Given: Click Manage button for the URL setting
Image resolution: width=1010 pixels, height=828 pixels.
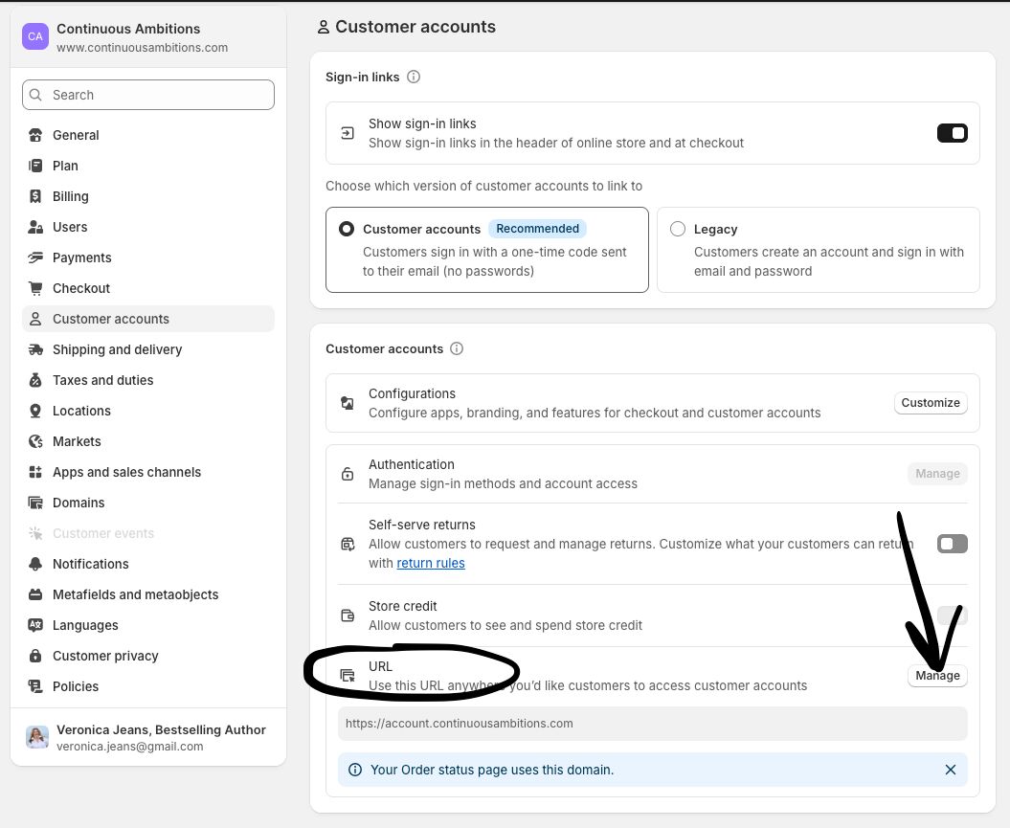Looking at the screenshot, I should pos(937,676).
